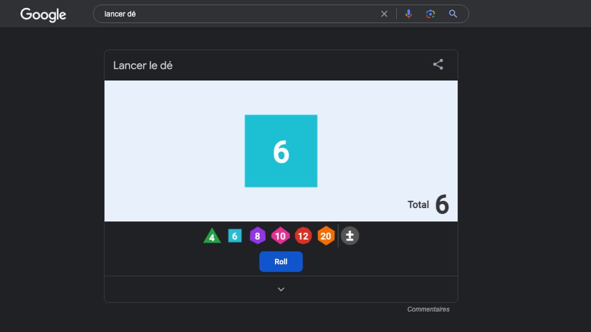Submit search with magnifying glass
The image size is (591, 332).
pos(453,14)
